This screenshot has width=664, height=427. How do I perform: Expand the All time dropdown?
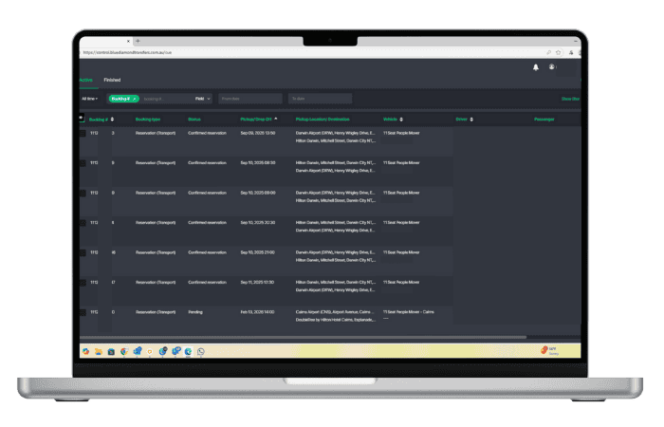pos(89,98)
